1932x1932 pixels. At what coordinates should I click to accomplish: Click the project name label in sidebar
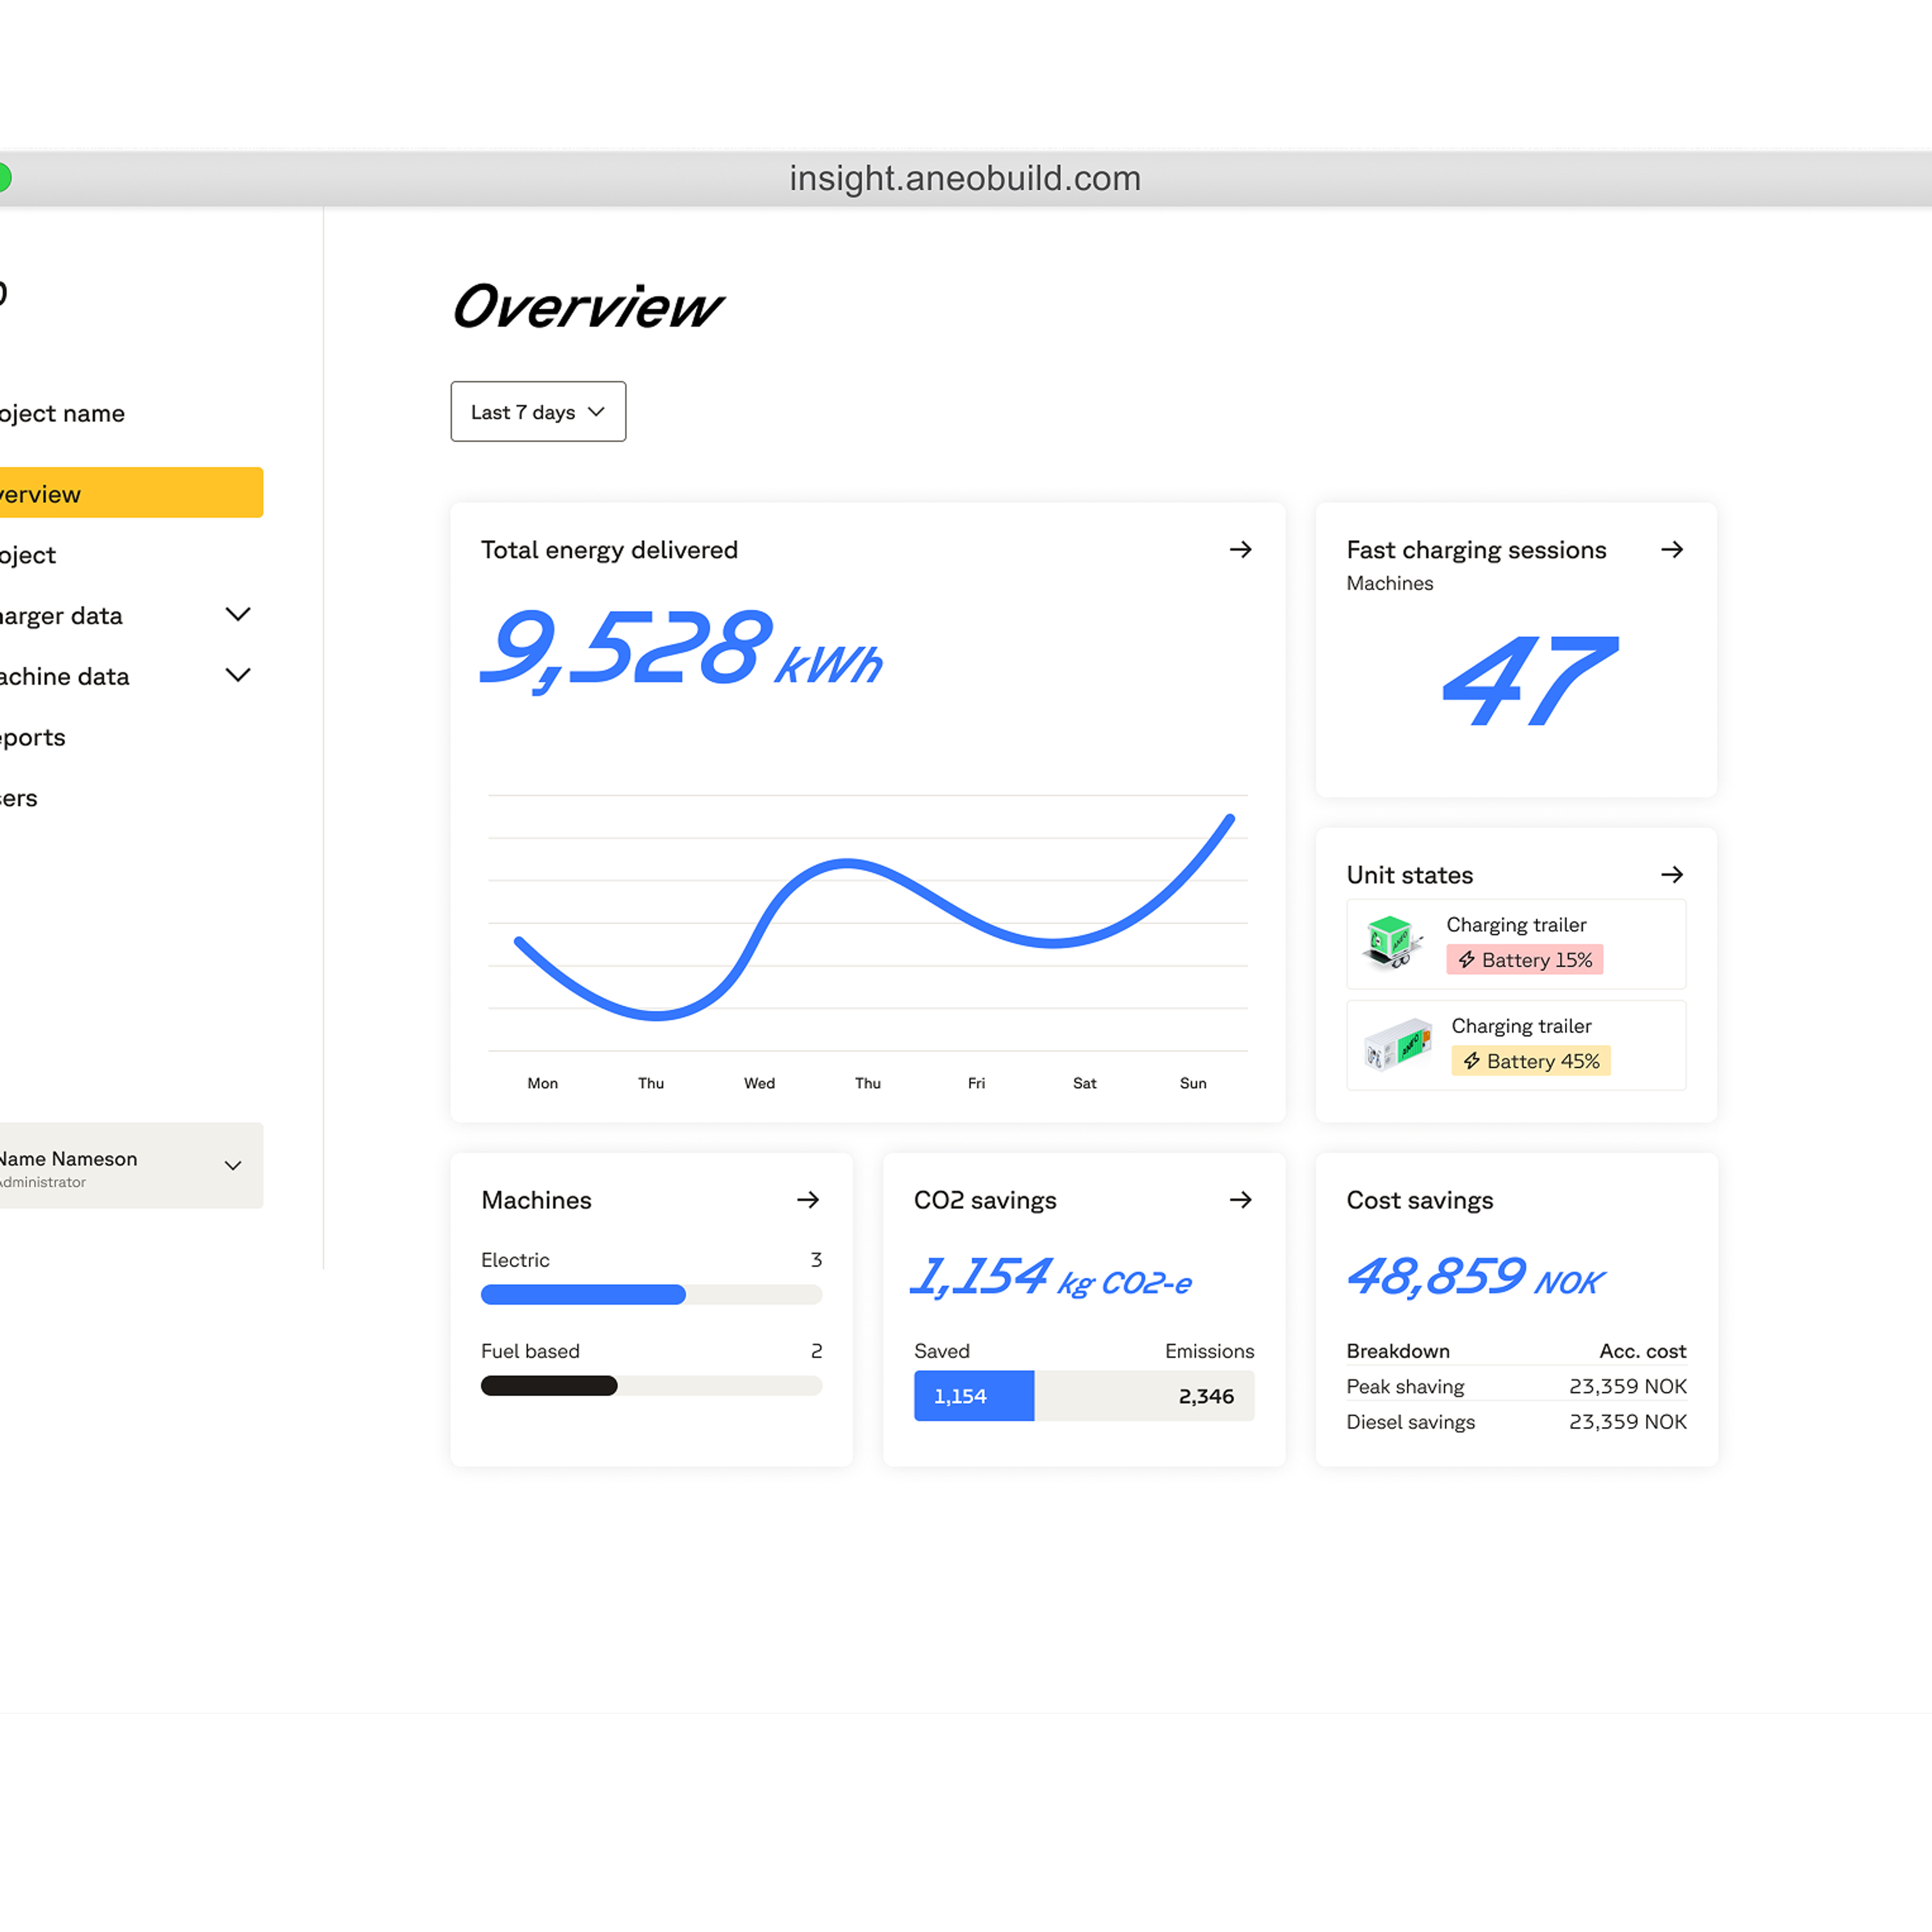[62, 414]
